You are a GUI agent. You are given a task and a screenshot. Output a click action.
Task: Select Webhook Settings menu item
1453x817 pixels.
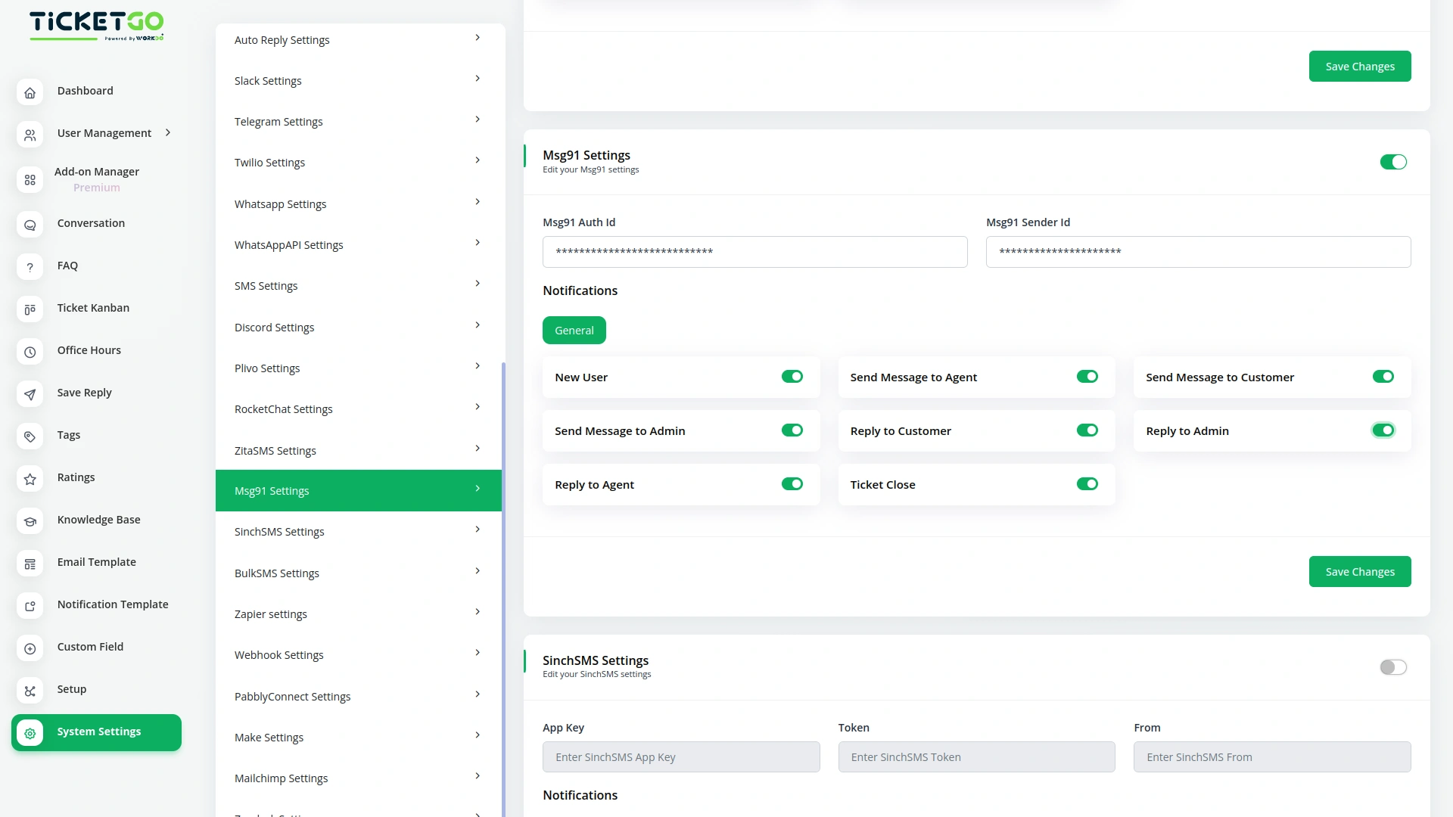[278, 655]
